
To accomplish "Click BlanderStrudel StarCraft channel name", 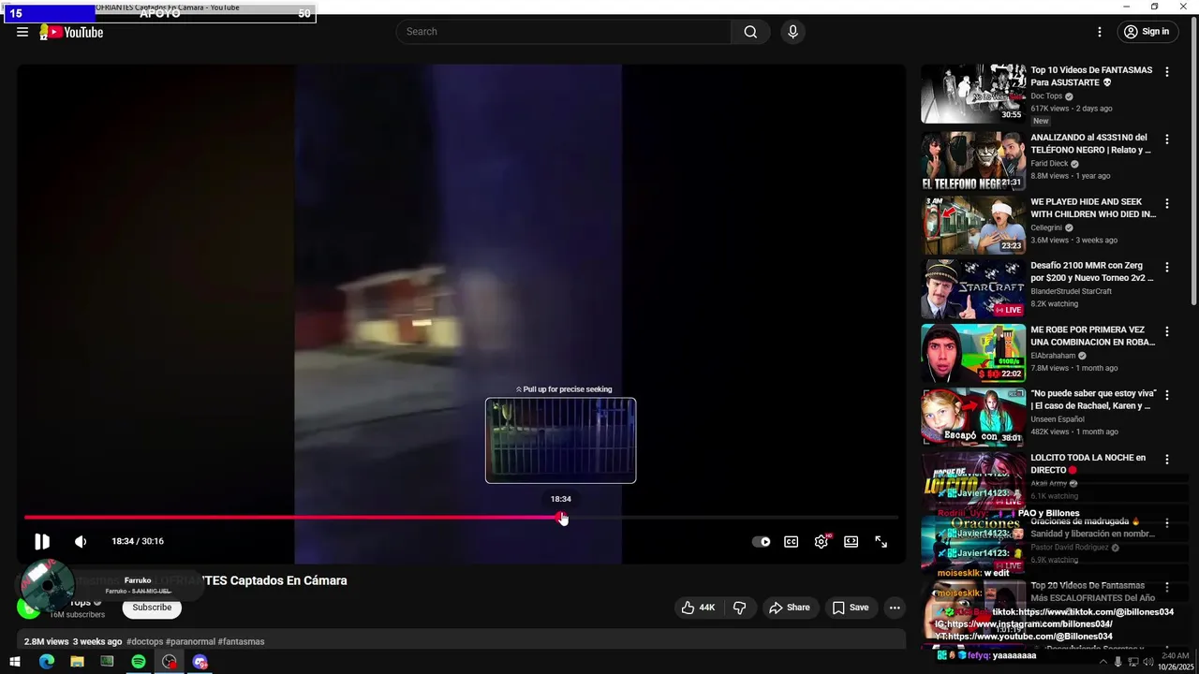I will (x=1071, y=291).
